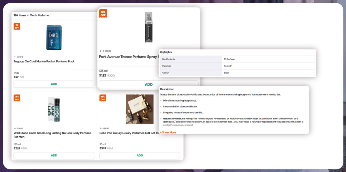Click 'Returns And Refund Policy' bold text
The width and height of the screenshot is (346, 172).
(178, 119)
